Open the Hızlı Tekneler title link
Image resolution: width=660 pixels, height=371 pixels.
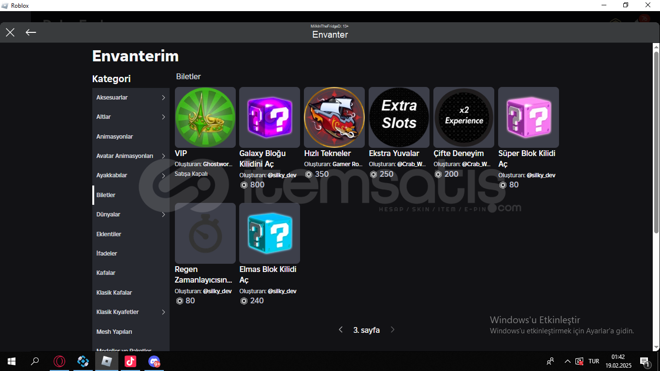[x=328, y=153]
